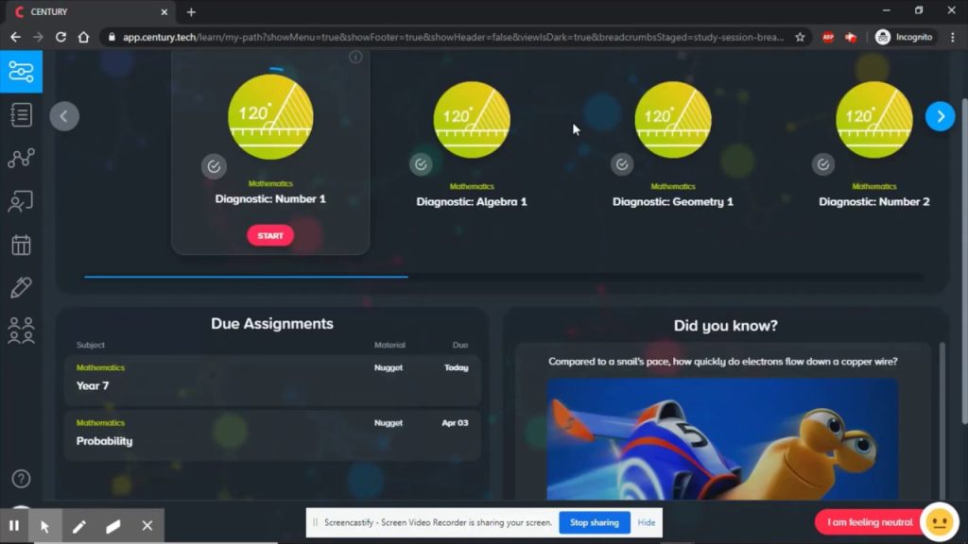This screenshot has height=544, width=968.
Task: Open the Screencastify extension icon
Action: click(852, 37)
